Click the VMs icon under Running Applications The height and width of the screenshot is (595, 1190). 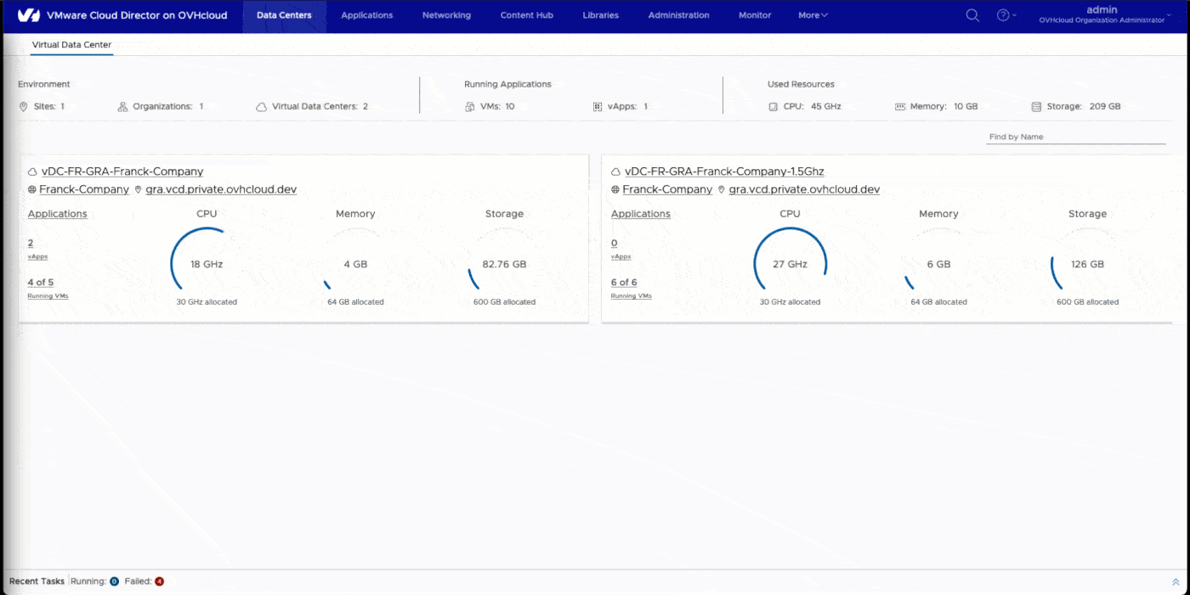click(470, 107)
